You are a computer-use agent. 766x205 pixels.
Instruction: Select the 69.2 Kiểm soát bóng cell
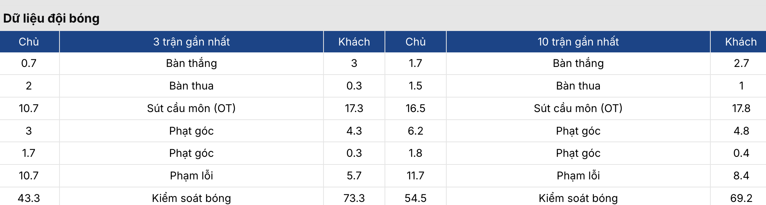741,198
